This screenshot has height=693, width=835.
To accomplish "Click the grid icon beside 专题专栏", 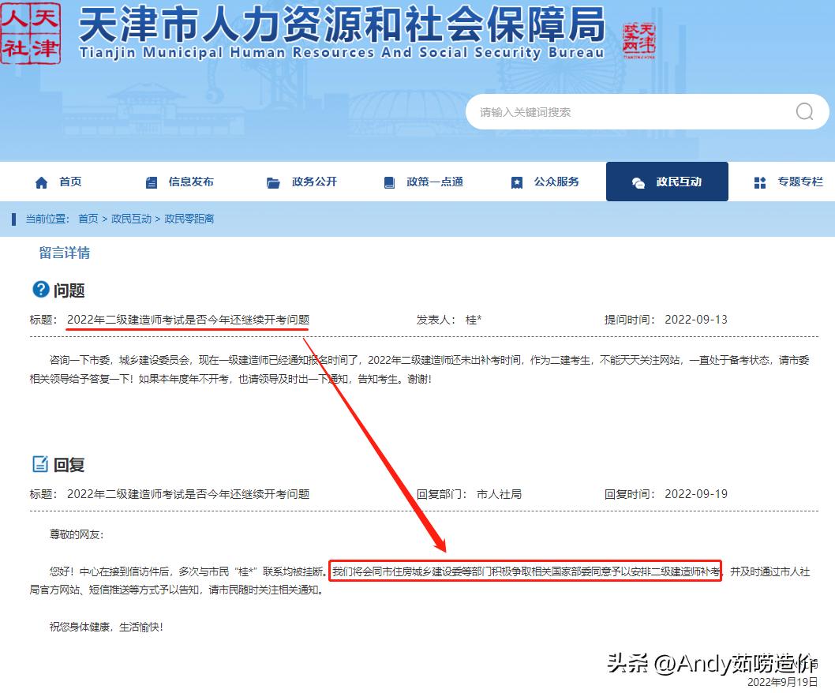I will (759, 182).
